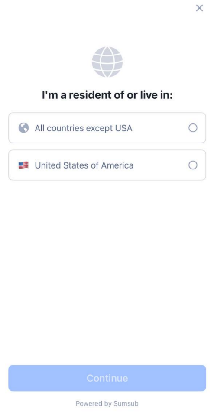Choose the United States of America label
The image size is (214, 412).
click(84, 165)
